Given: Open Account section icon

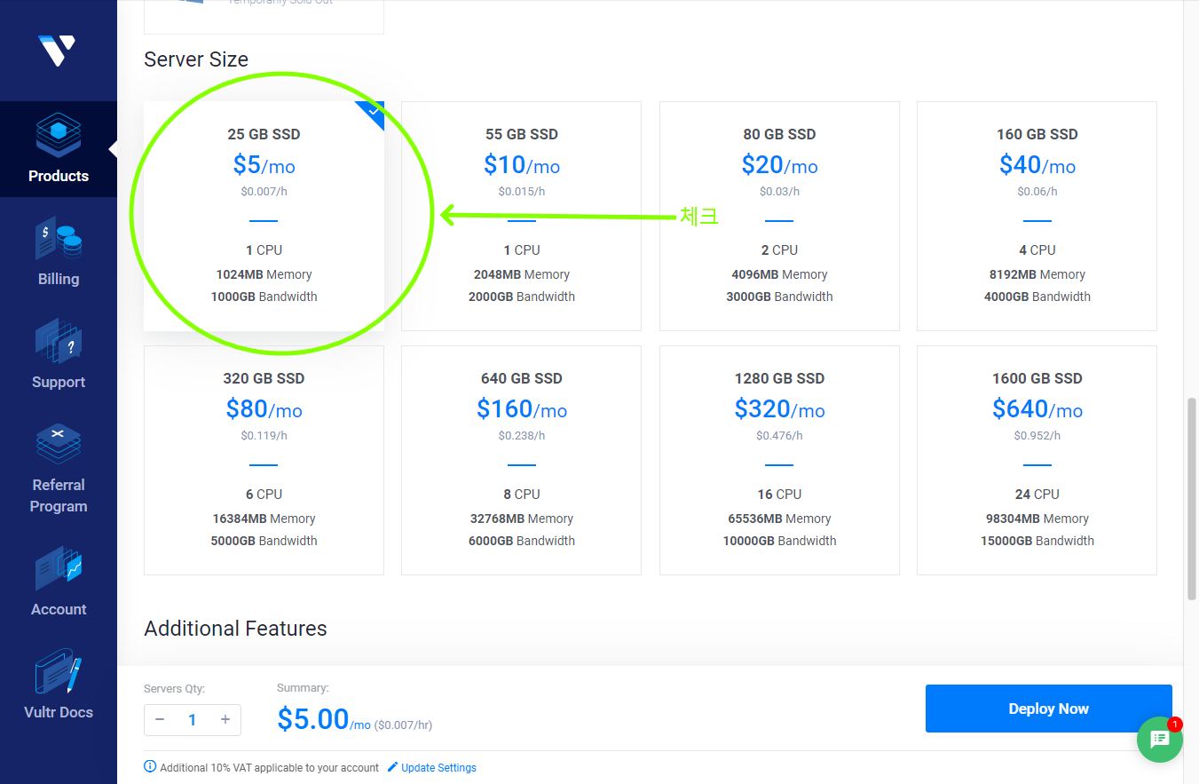Looking at the screenshot, I should pos(59,568).
